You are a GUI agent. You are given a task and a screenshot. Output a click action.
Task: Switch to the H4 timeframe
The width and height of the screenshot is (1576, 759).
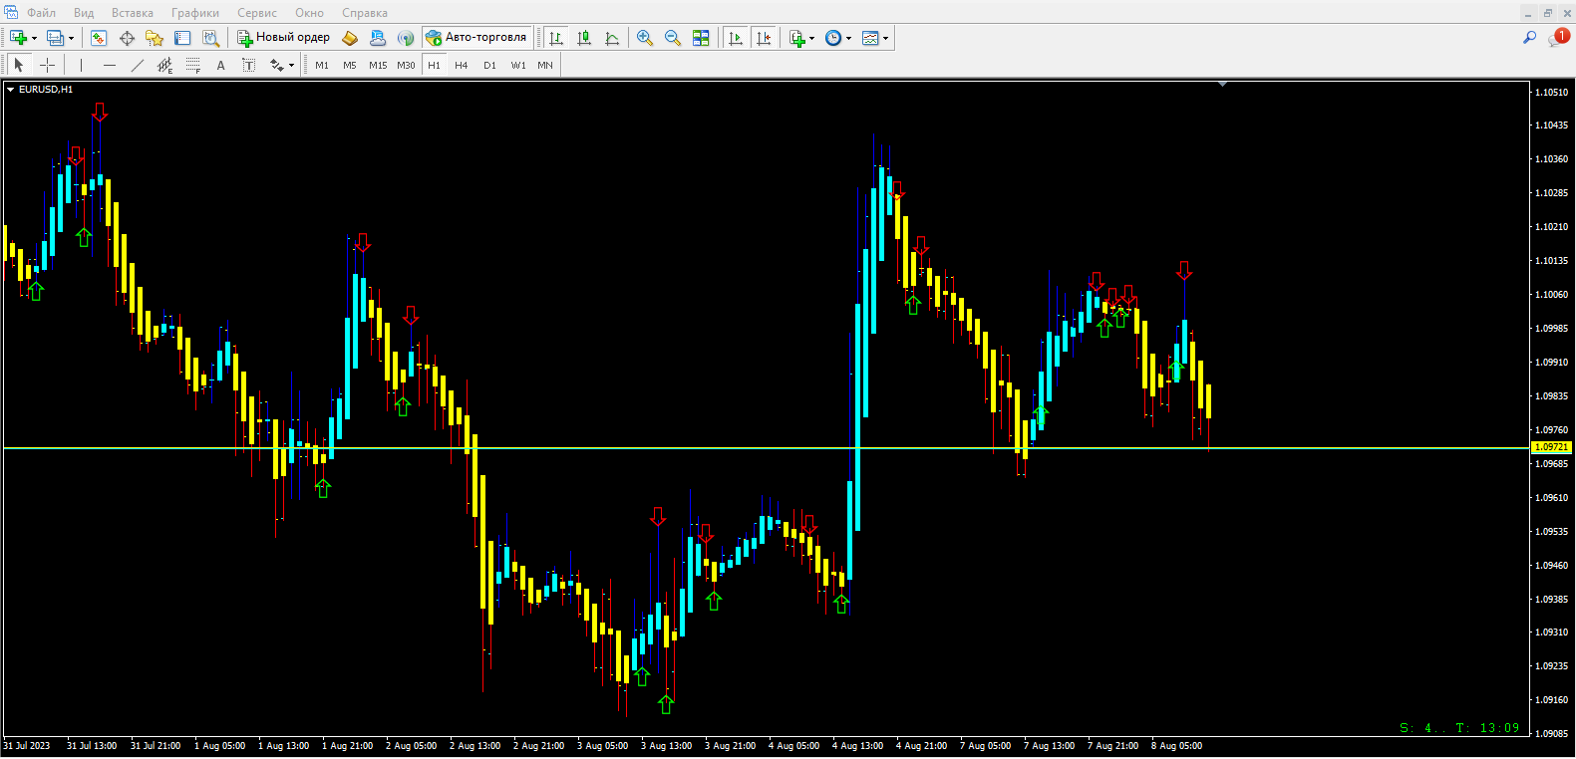tap(461, 65)
